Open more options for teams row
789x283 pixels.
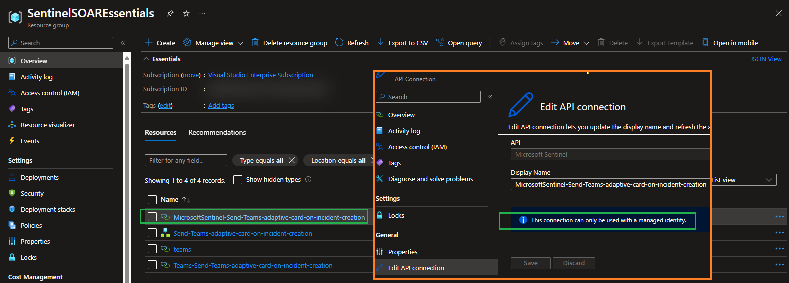coord(779,249)
